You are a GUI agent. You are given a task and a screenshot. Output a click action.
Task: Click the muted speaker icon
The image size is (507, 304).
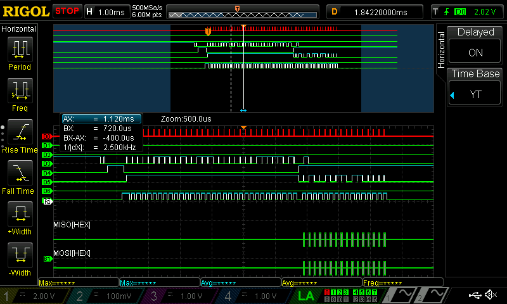coord(491,294)
